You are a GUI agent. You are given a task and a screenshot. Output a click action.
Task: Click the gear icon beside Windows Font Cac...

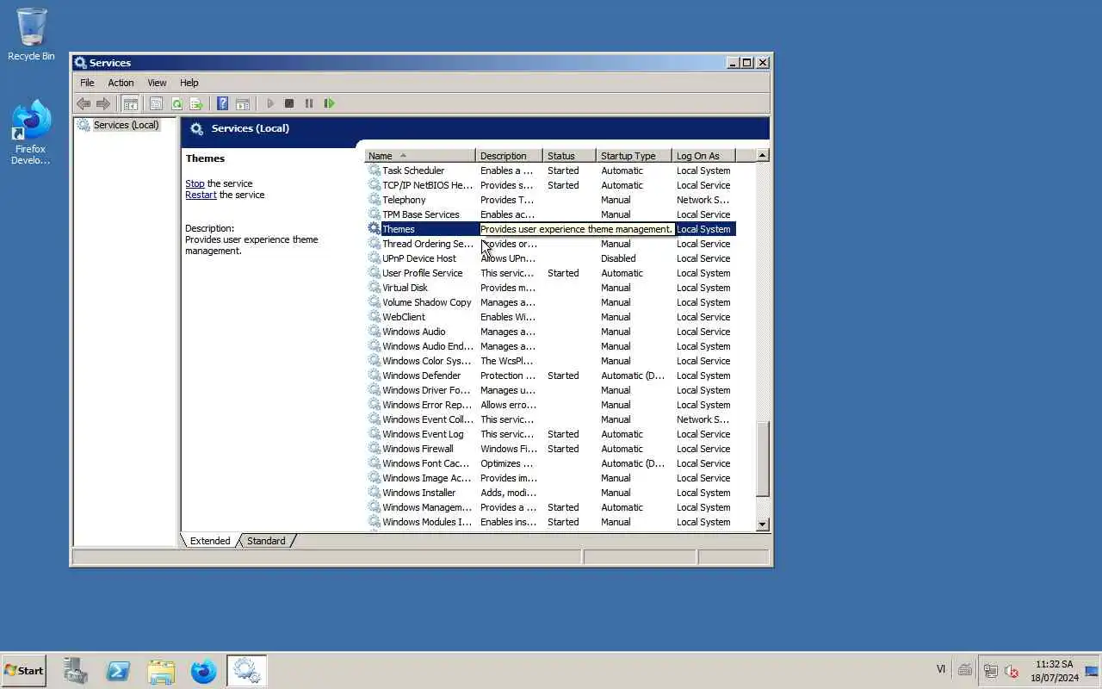pyautogui.click(x=374, y=463)
